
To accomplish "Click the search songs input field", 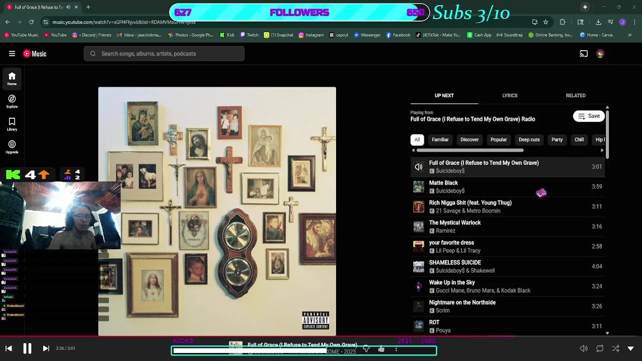I will tap(164, 54).
